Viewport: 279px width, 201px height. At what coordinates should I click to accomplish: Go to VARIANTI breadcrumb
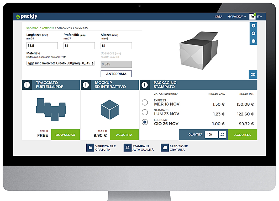pyautogui.click(x=48, y=28)
